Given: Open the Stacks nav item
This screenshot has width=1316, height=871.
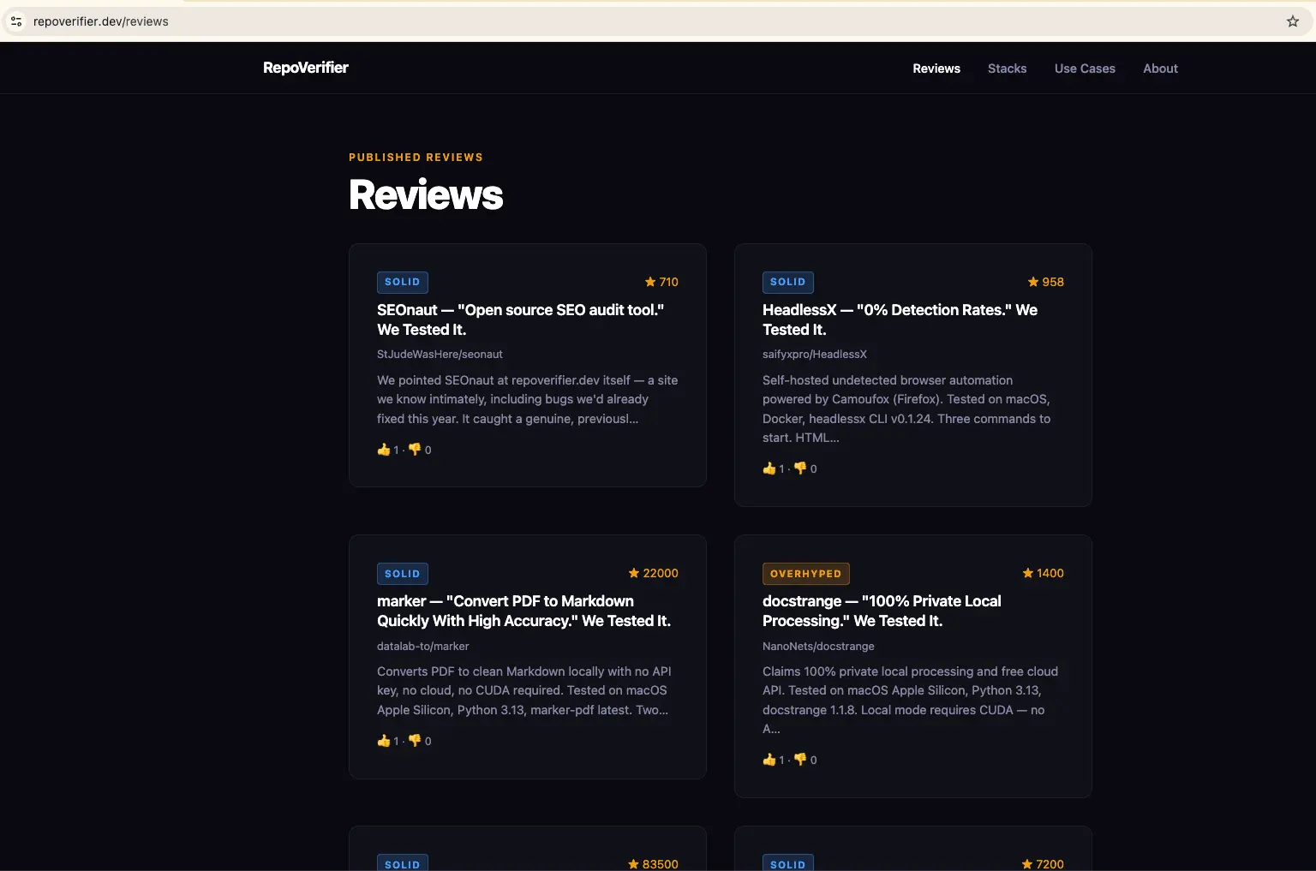Looking at the screenshot, I should click(x=1008, y=69).
